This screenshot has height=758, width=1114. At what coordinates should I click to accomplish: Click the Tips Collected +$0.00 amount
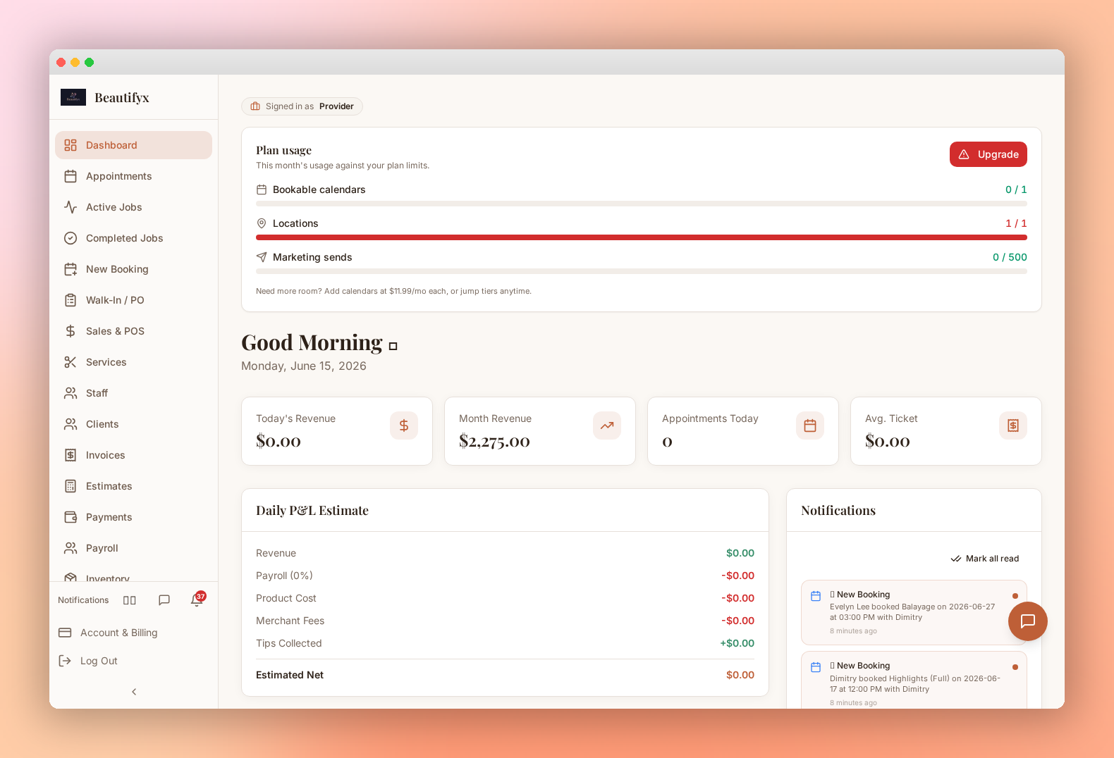pyautogui.click(x=737, y=643)
